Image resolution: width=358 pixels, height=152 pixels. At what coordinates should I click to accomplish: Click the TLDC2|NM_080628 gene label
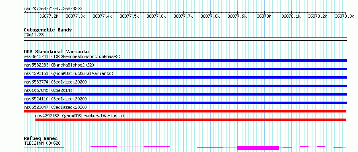point(42,143)
